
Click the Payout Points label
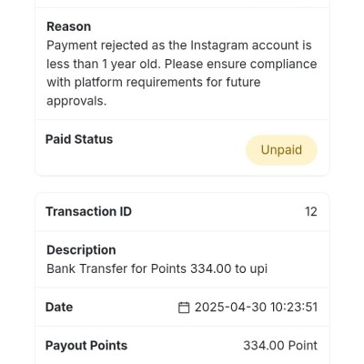pyautogui.click(x=86, y=346)
